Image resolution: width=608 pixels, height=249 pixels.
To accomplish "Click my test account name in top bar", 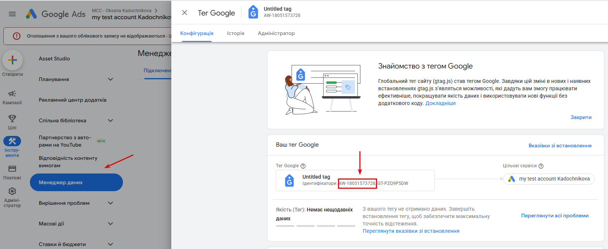I will 131,17.
